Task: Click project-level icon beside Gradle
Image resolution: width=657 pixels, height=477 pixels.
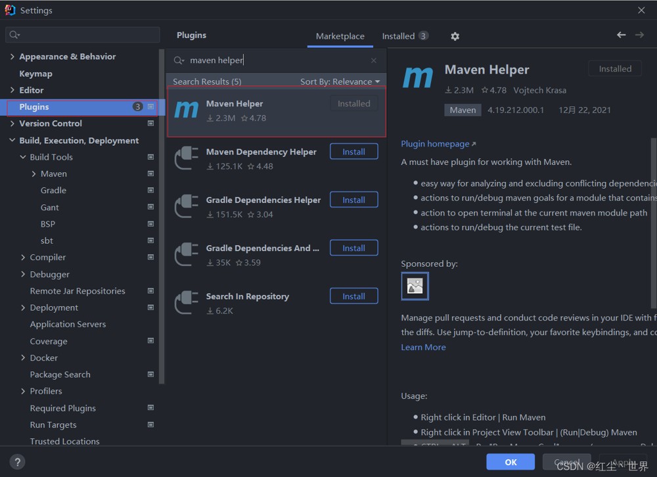Action: pos(151,191)
